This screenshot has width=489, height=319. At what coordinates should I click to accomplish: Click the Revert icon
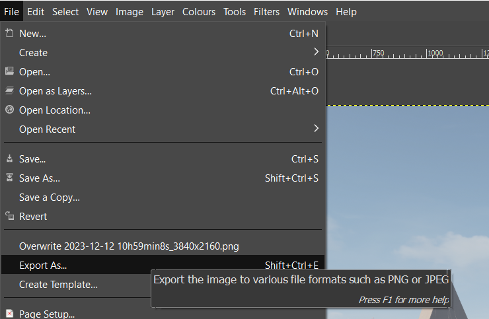coord(9,217)
